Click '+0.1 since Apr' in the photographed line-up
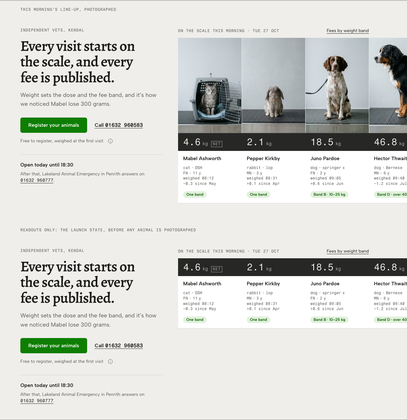Screen dimensions: 407x420 click(263, 184)
